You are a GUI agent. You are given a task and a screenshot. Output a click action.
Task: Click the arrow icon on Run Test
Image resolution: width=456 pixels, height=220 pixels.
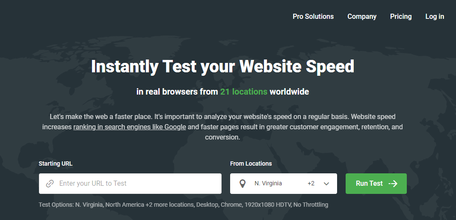tap(393, 183)
